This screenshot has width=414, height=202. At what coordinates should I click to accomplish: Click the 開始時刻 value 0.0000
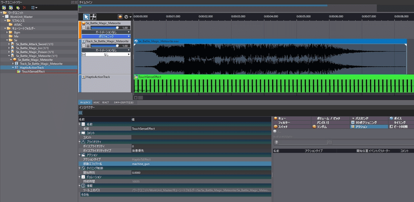click(201, 173)
